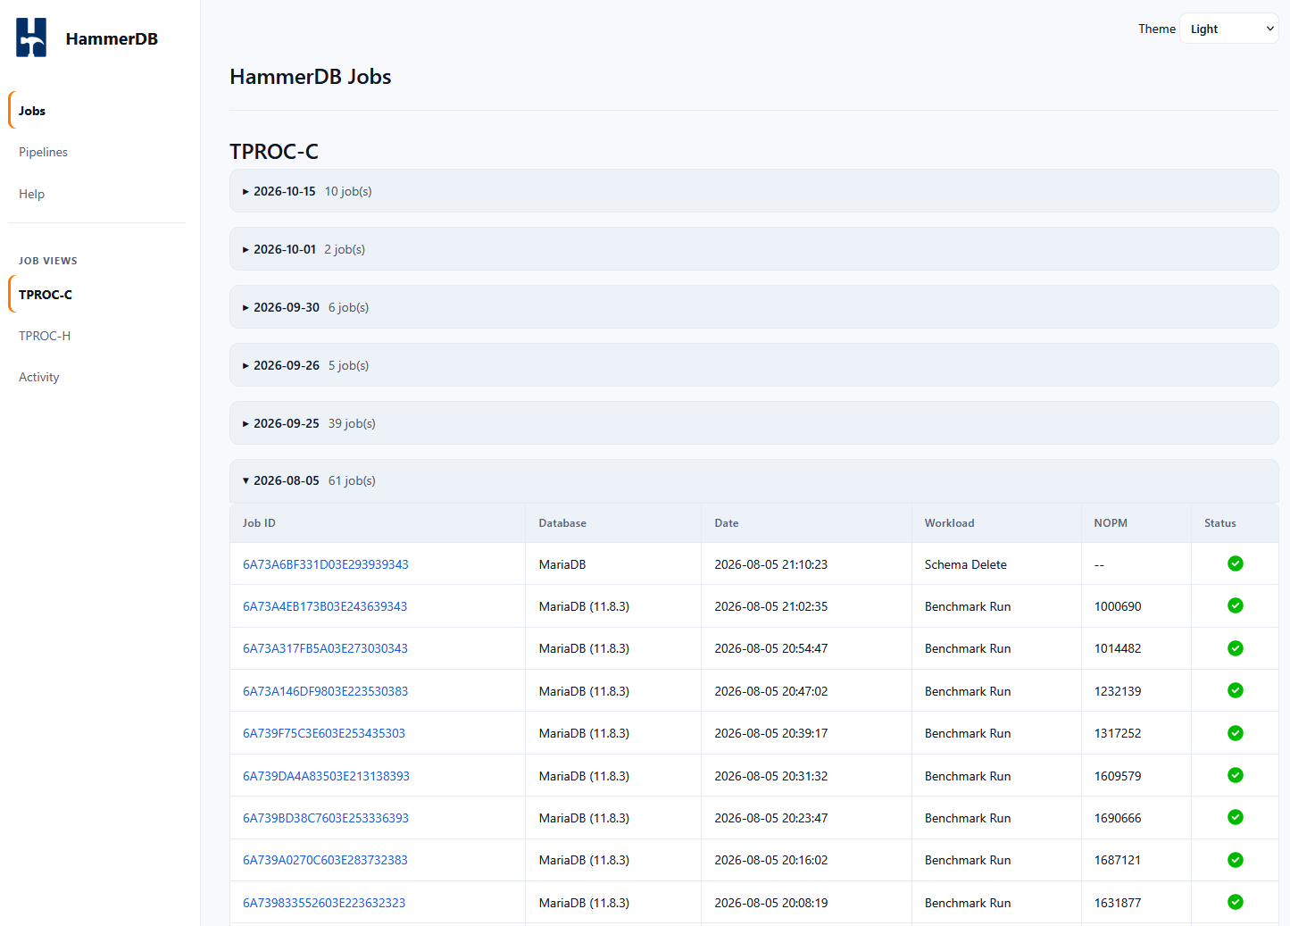This screenshot has height=926, width=1290.
Task: Click status checkmark for NOPM 1317252 row
Action: [1236, 733]
